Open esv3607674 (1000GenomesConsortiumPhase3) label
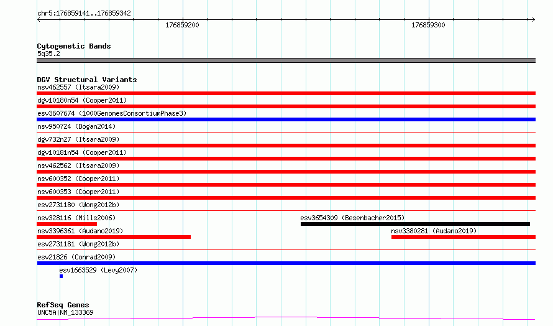This screenshot has width=553, height=326. coord(112,113)
